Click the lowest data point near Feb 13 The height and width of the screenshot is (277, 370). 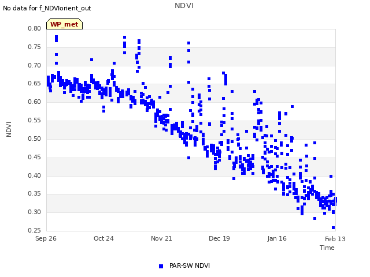coord(334,227)
